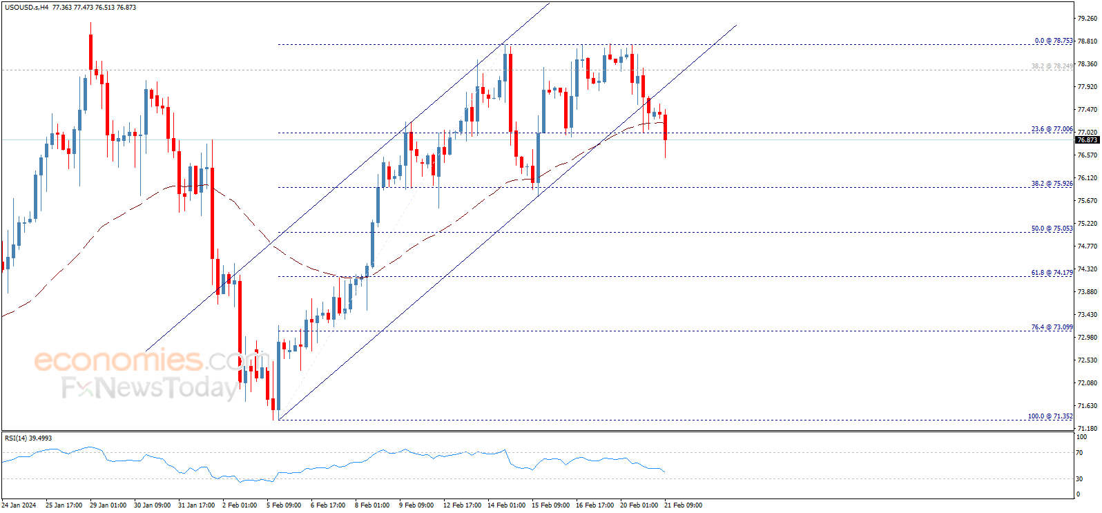Select the 76.4 @ 73.099 Fibonacci level
The width and height of the screenshot is (1102, 513).
[x=1052, y=327]
